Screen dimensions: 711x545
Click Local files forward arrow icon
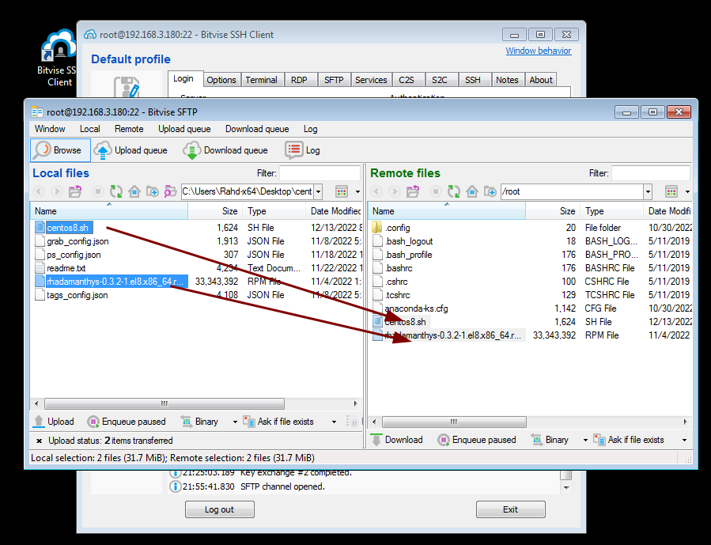(x=56, y=191)
